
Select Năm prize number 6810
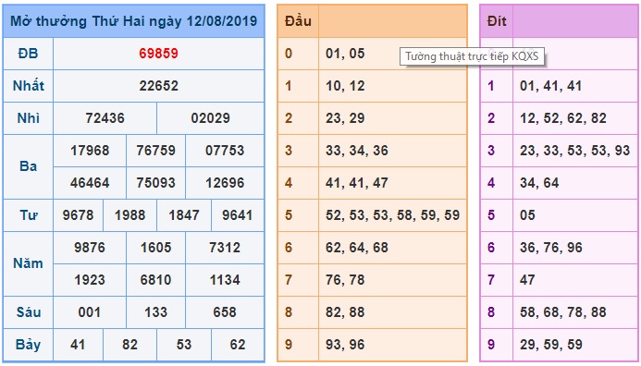point(155,279)
